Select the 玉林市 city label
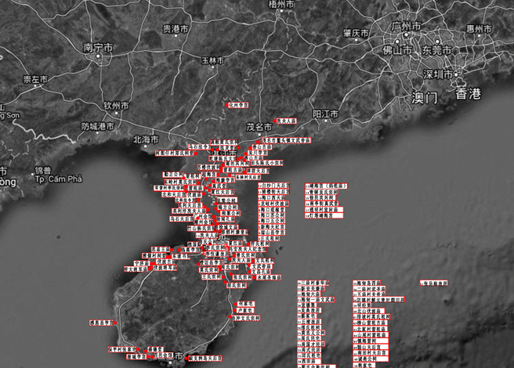This screenshot has height=368, width=514. point(212,60)
